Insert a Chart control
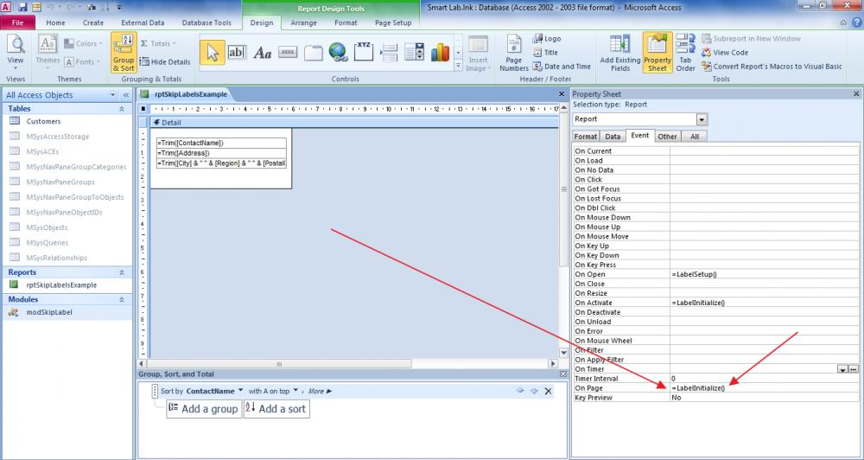The width and height of the screenshot is (864, 460). pyautogui.click(x=440, y=53)
